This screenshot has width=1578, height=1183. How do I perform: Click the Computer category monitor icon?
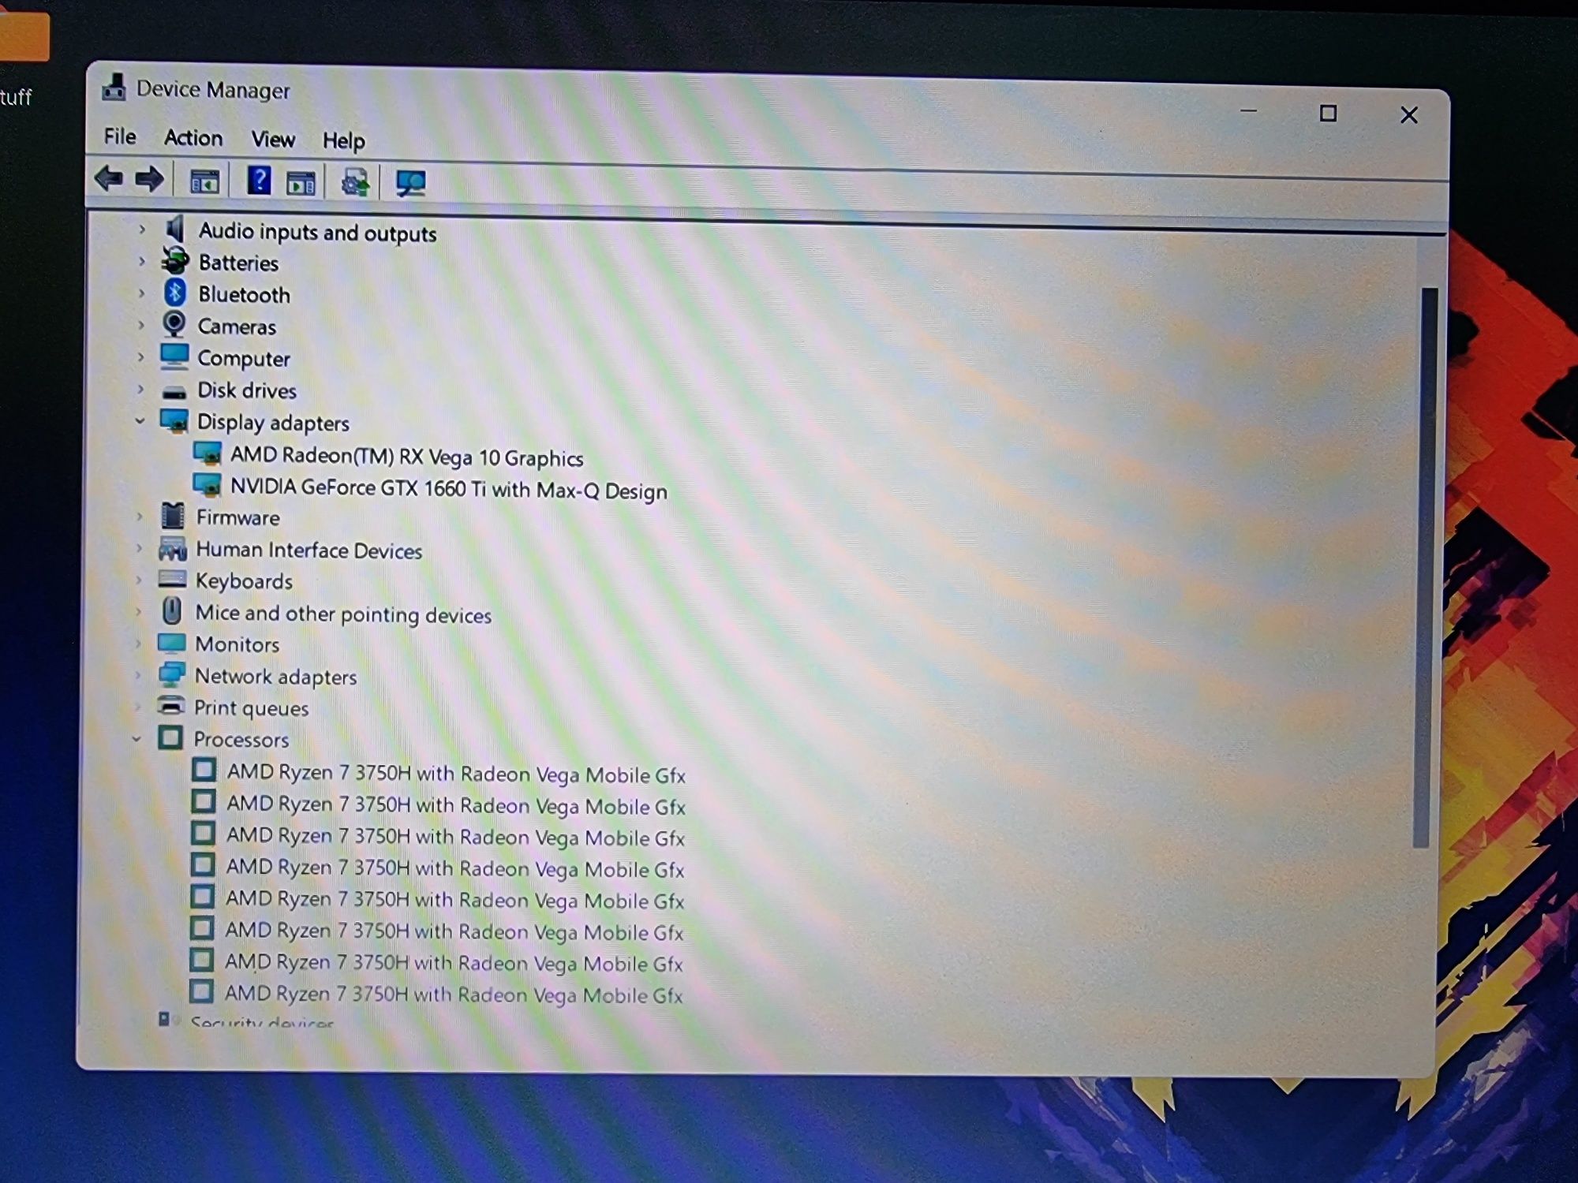[174, 356]
